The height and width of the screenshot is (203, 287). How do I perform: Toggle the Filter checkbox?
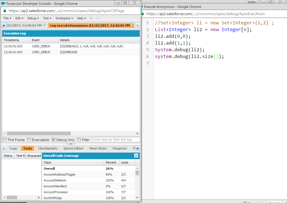point(79,140)
